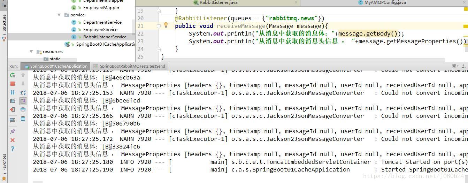Hide the Run tool window
Screen dimensions: 468x183
464,66
